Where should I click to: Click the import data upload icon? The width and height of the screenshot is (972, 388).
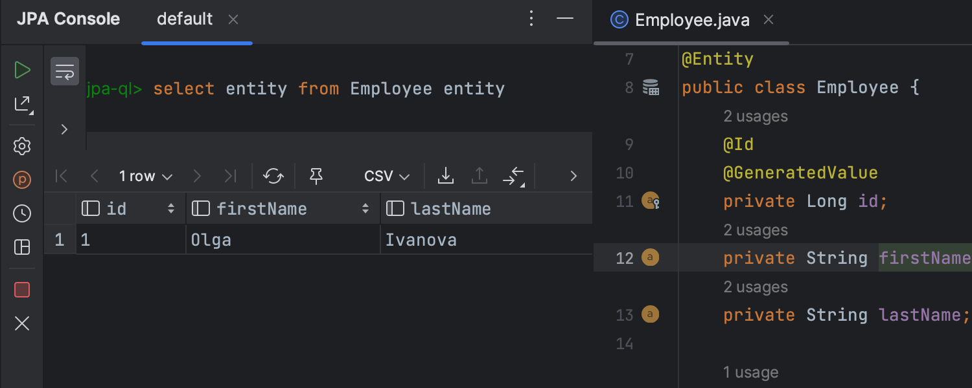(480, 176)
